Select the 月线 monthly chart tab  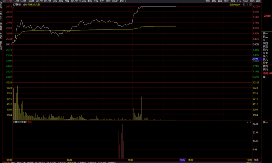(67, 1)
